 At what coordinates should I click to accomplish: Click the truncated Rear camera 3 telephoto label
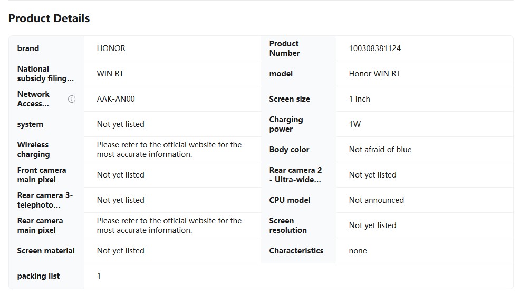45,200
